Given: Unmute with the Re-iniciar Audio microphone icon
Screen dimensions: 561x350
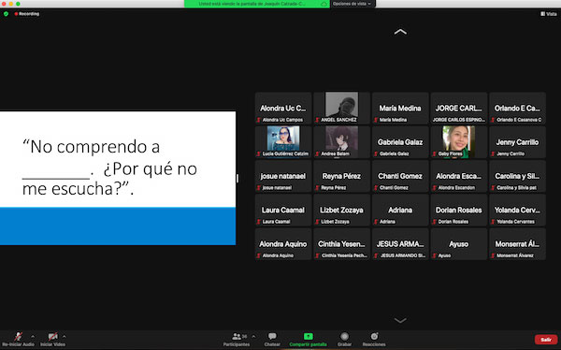Looking at the screenshot, I should pos(19,337).
